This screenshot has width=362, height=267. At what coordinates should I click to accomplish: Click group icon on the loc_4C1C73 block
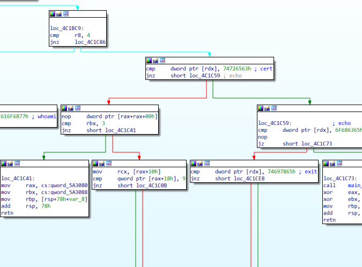[338, 164]
